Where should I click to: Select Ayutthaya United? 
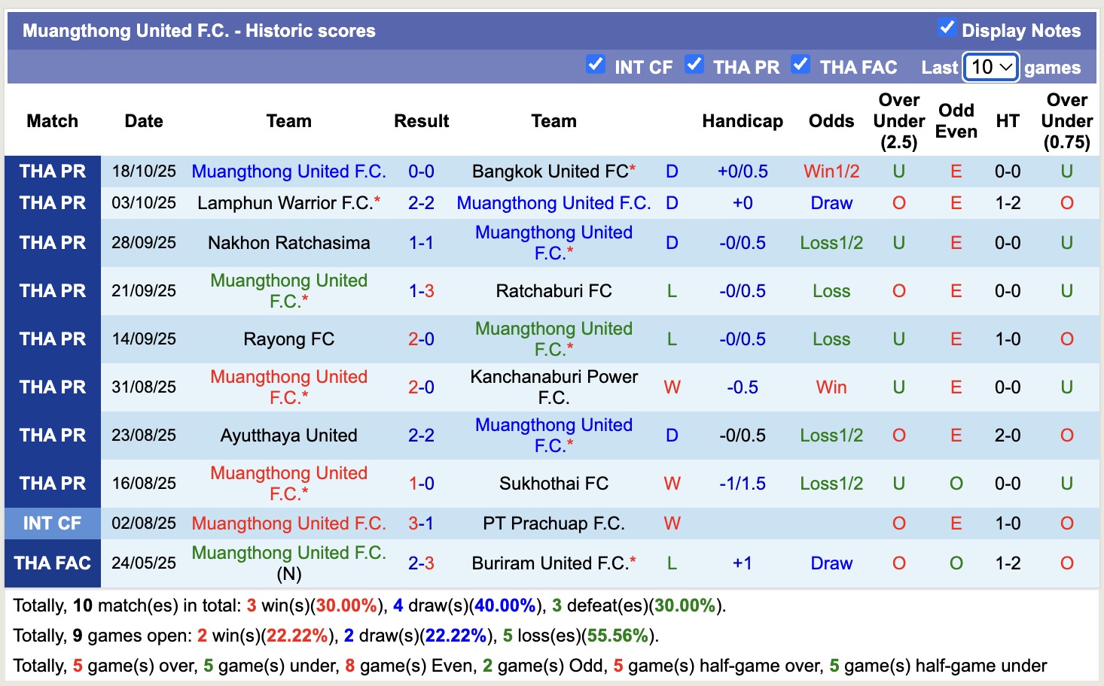pyautogui.click(x=288, y=435)
